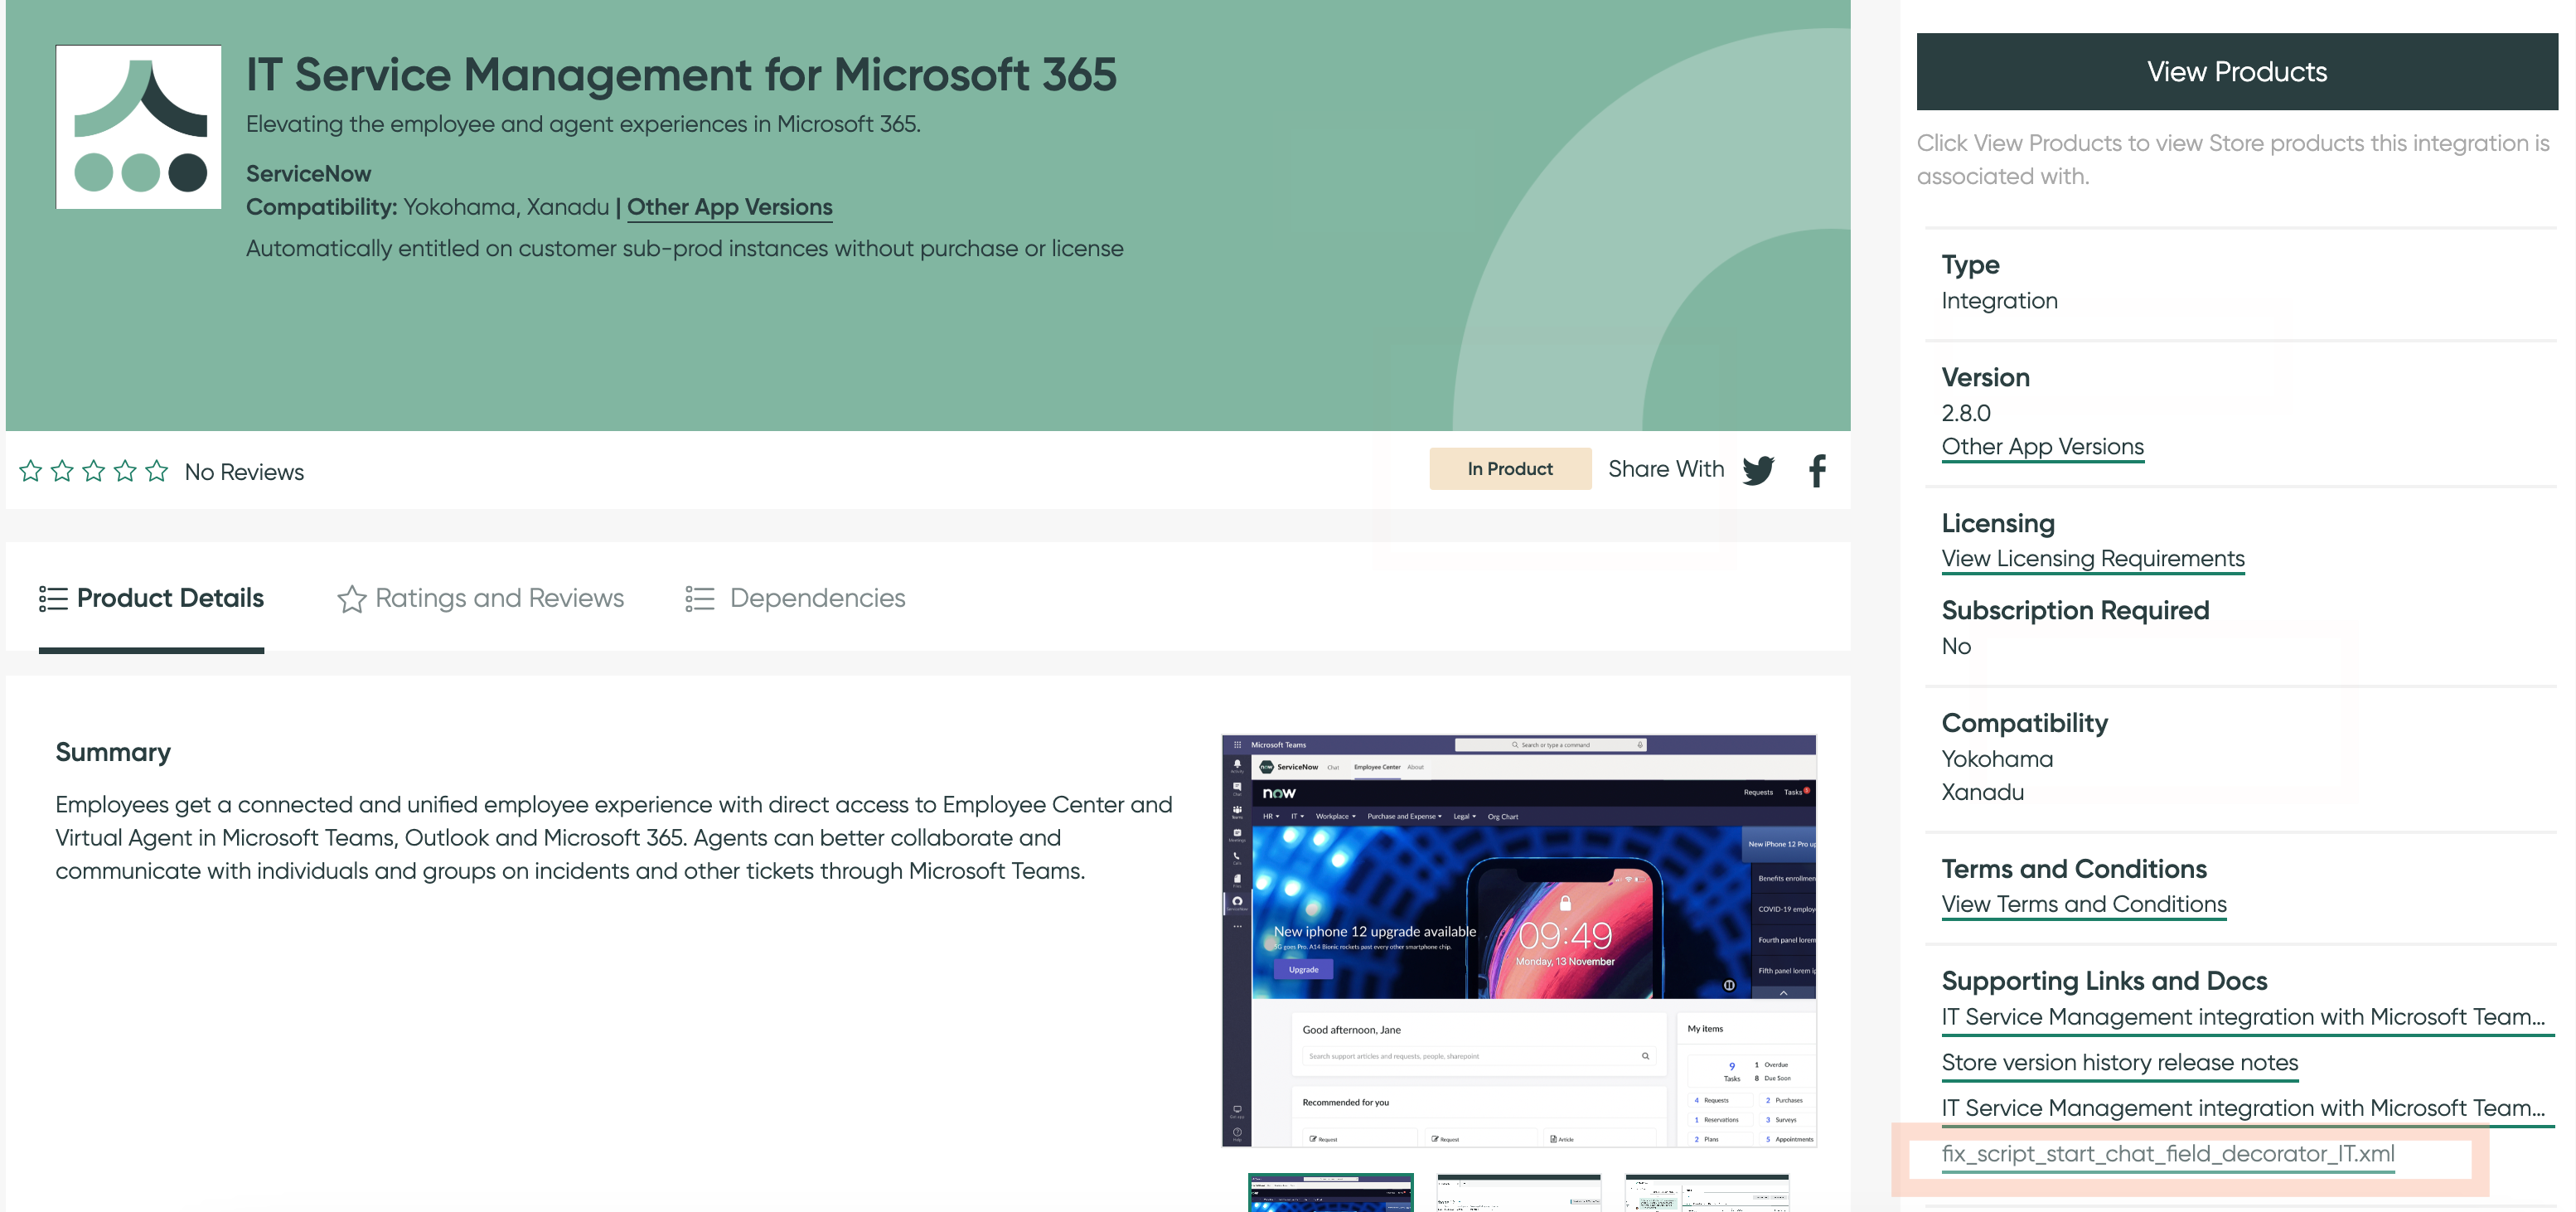This screenshot has height=1212, width=2576.
Task: Select the third rating star
Action: [94, 471]
